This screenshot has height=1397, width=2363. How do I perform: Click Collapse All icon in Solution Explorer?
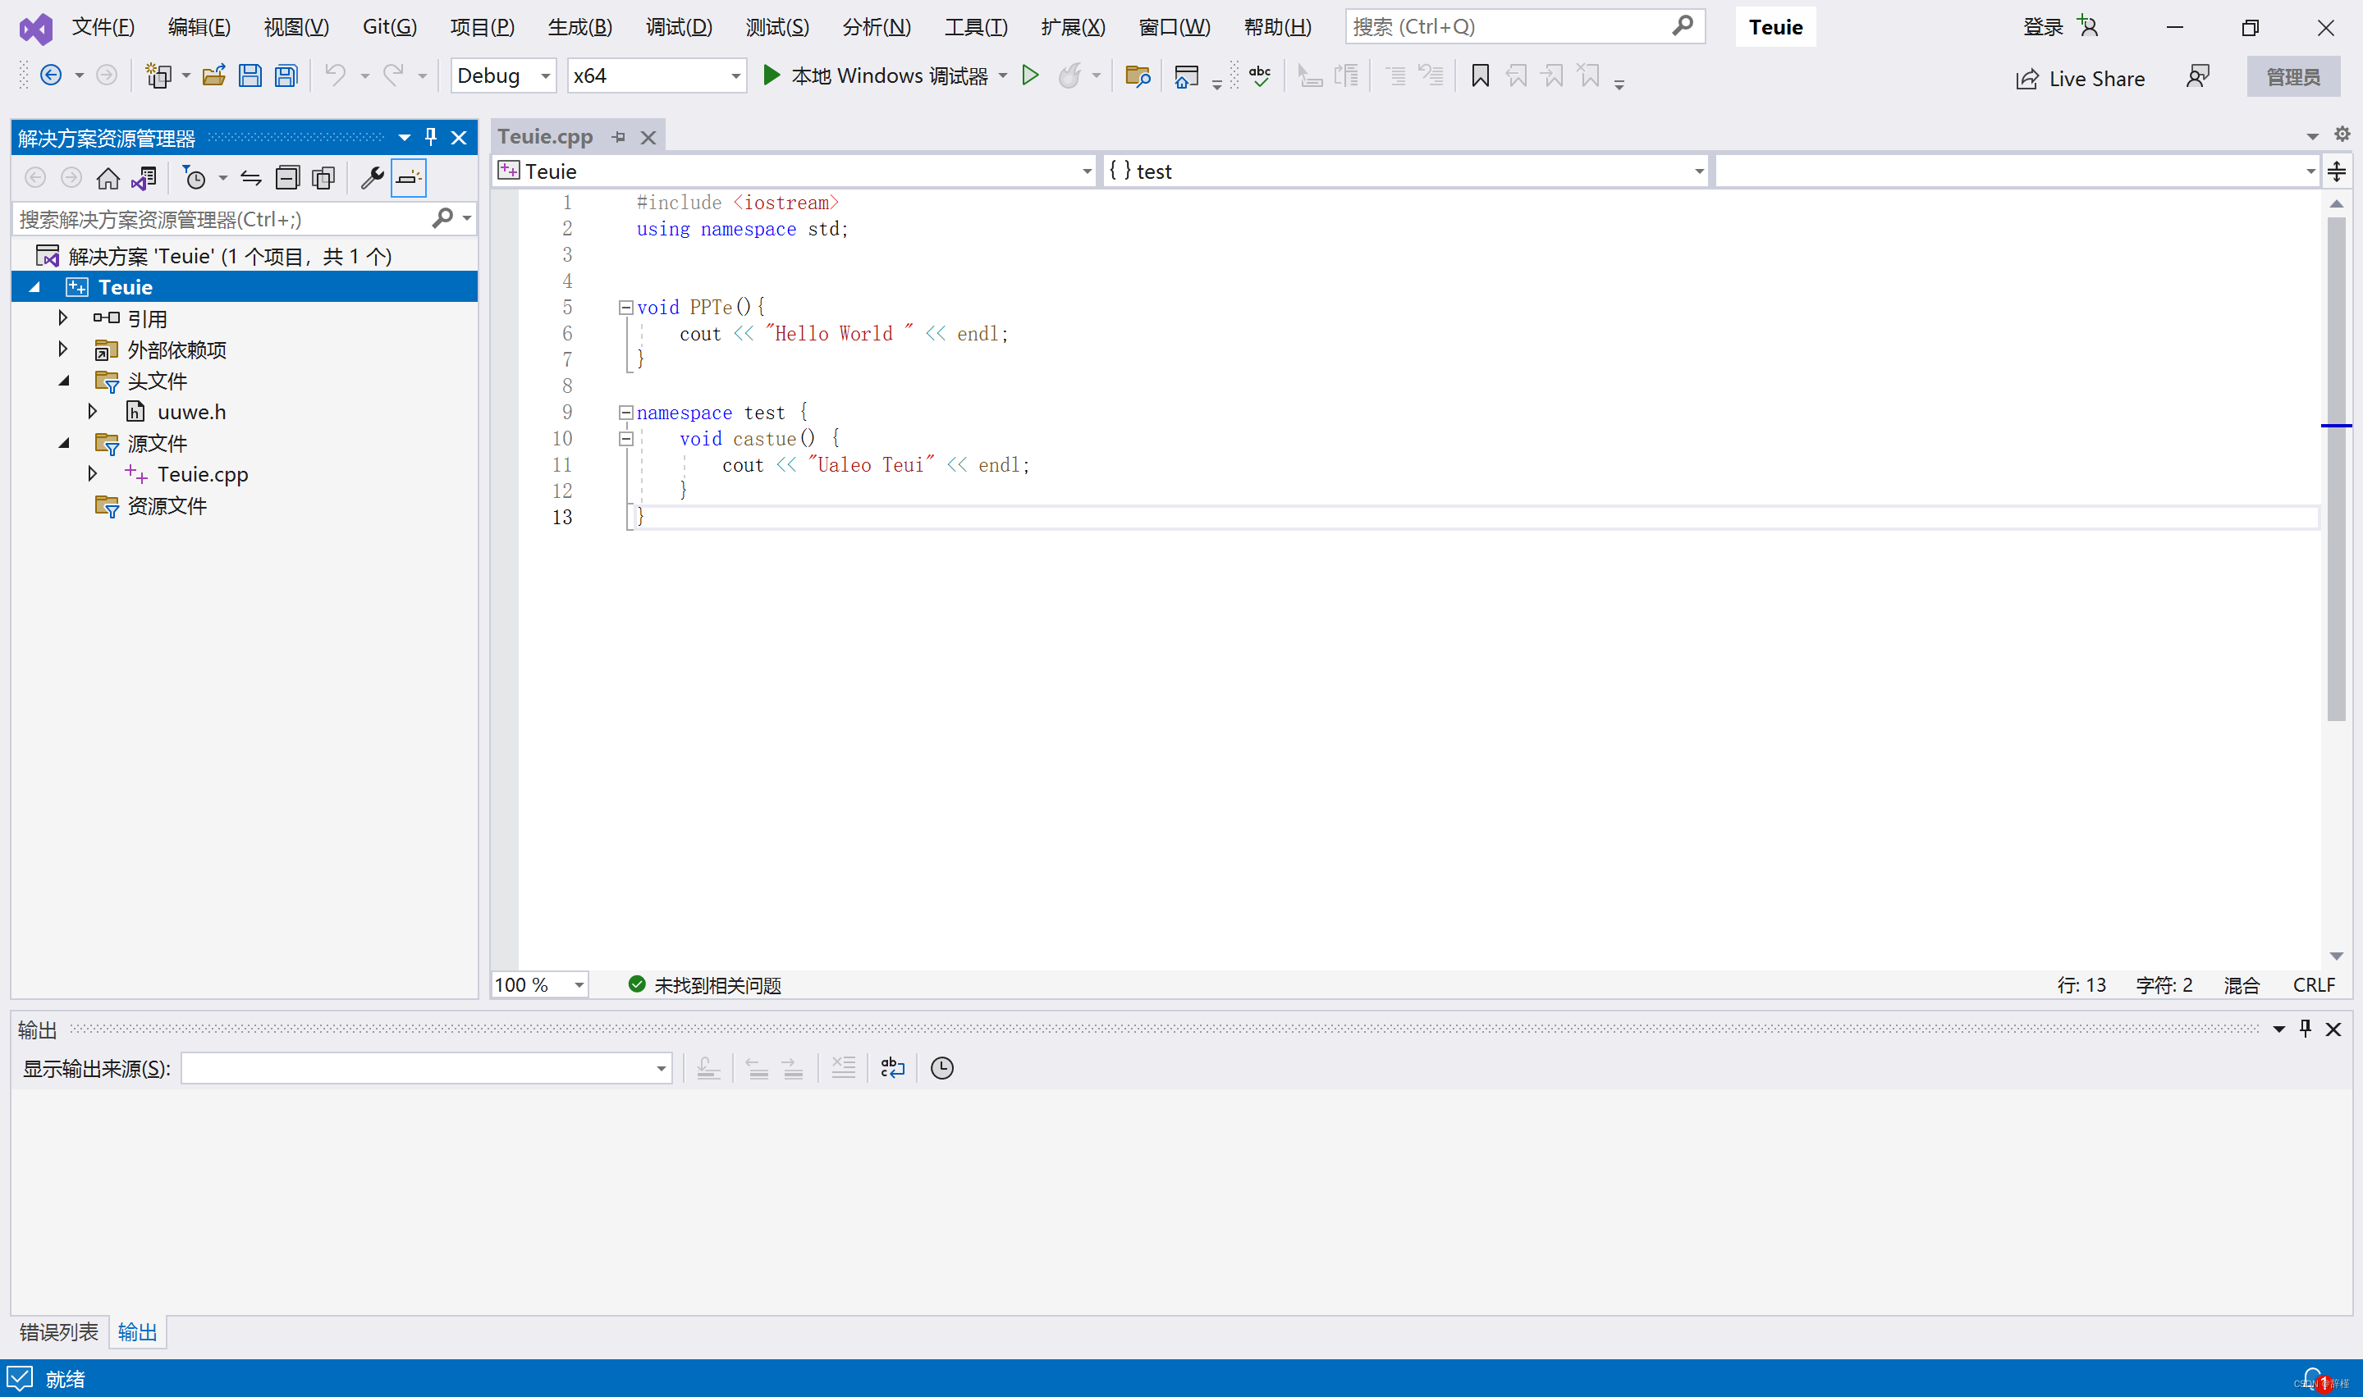(287, 178)
